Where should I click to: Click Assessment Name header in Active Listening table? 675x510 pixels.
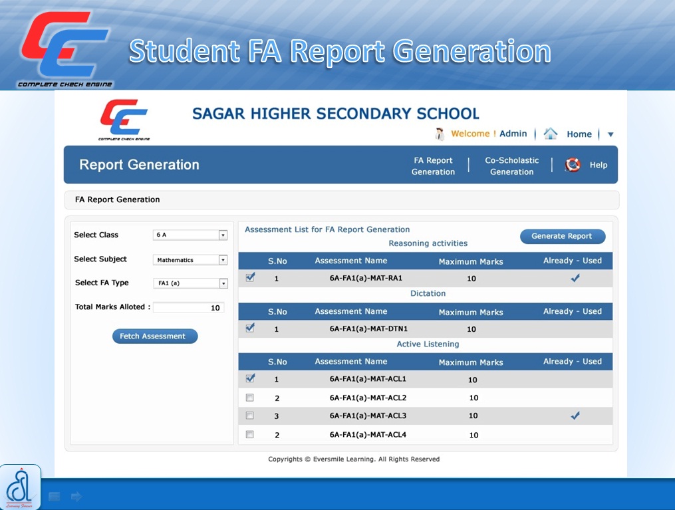tap(351, 362)
